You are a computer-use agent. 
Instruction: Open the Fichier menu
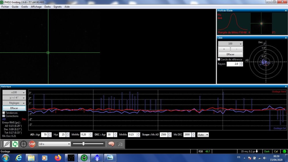5,7
